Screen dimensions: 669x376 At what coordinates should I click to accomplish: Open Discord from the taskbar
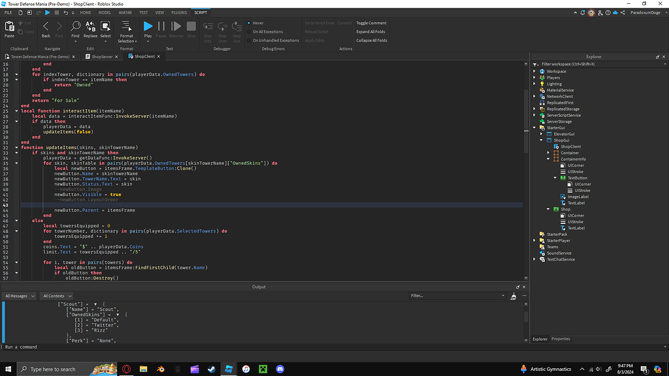coord(280,369)
